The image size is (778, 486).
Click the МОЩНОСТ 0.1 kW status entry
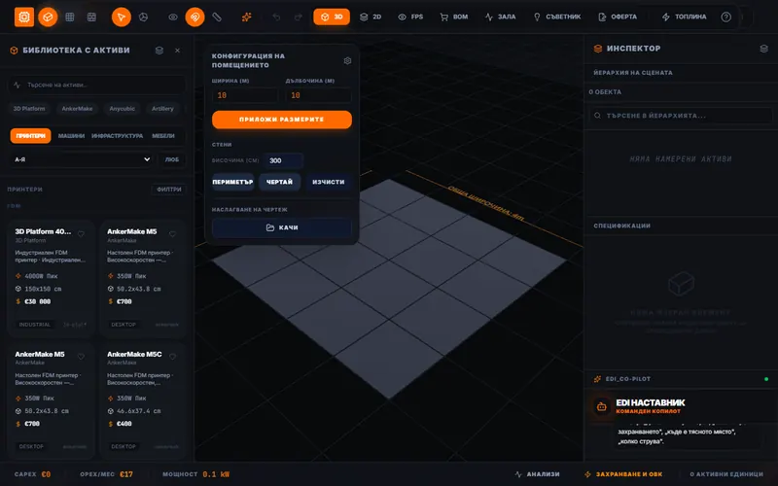[x=195, y=474]
